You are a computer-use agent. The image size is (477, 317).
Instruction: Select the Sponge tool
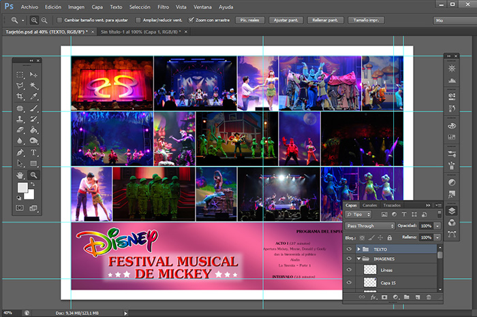(33, 141)
